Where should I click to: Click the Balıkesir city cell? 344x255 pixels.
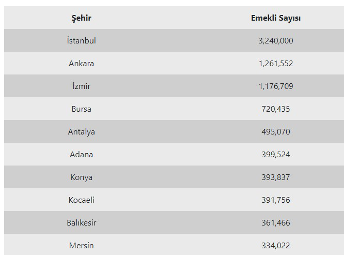point(81,222)
